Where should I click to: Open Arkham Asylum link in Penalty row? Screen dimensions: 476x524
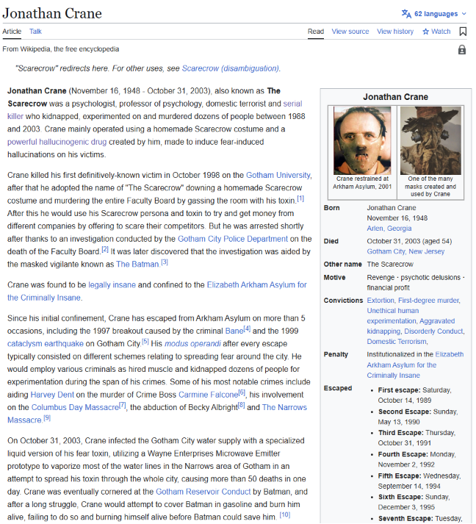pyautogui.click(x=414, y=365)
